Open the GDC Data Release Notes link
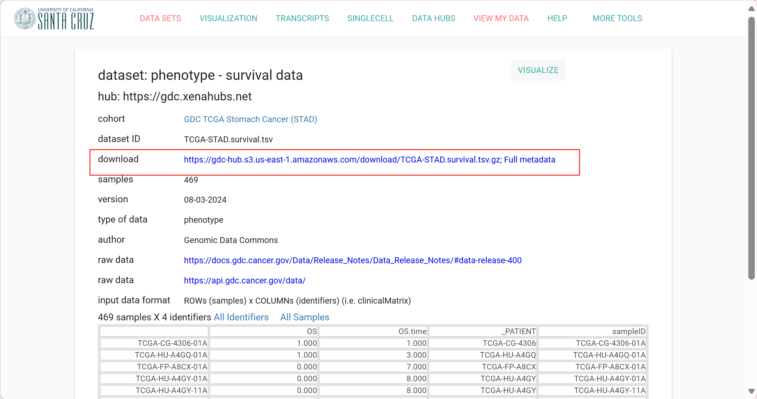 coord(353,260)
